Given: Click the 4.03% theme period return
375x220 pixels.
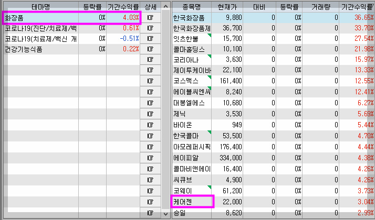Looking at the screenshot, I should click(x=131, y=18).
